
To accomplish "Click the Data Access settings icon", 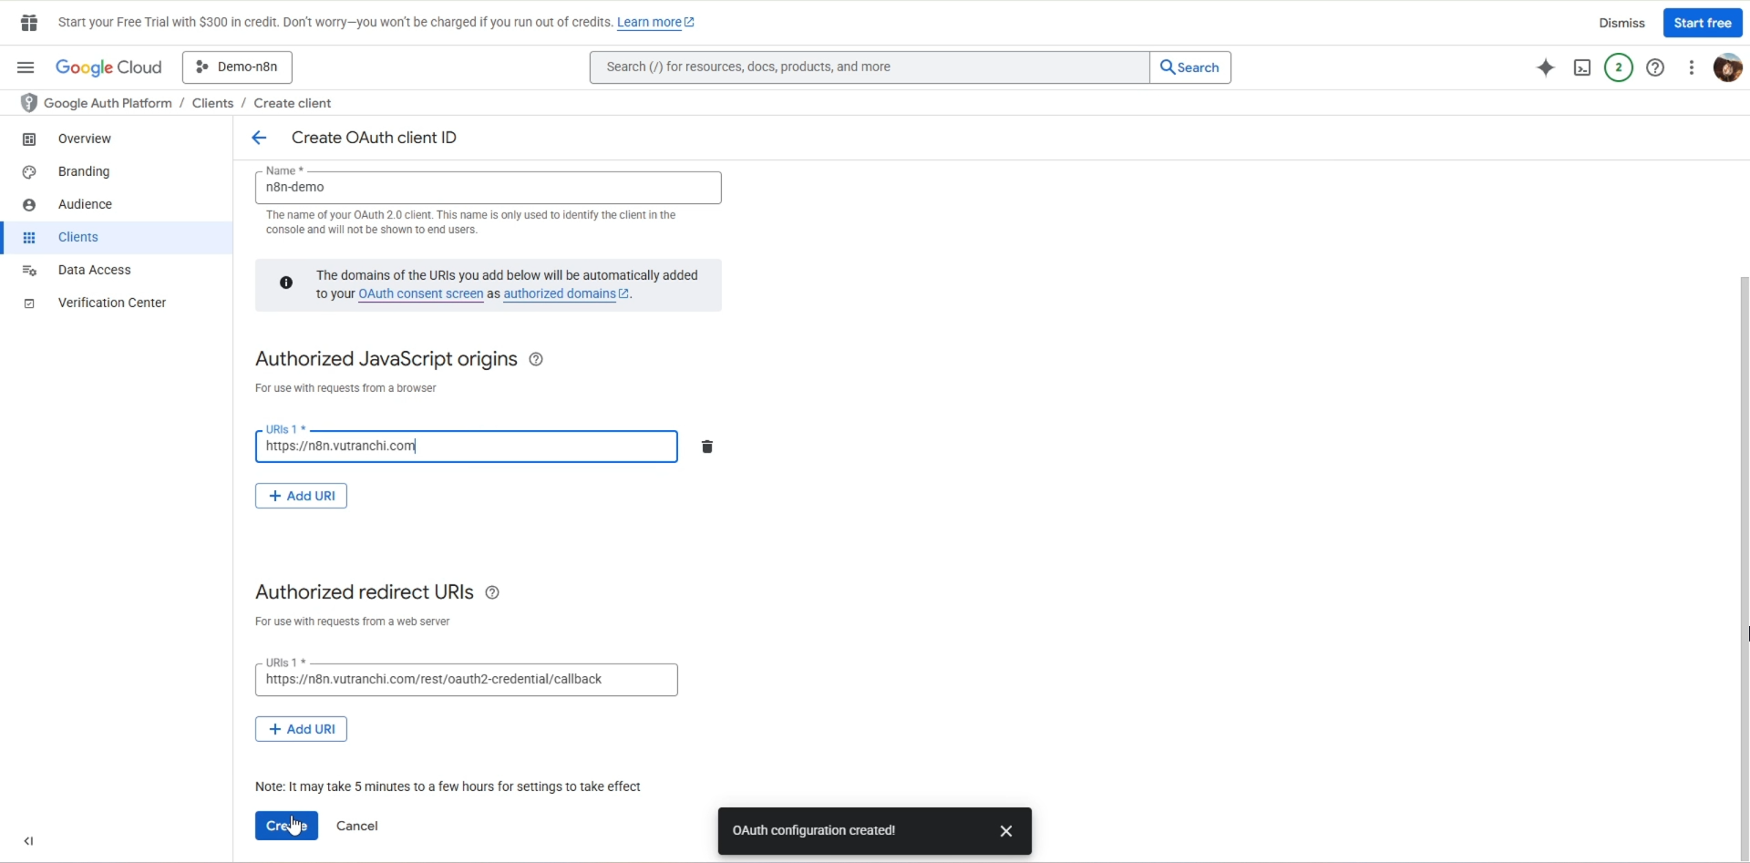I will click(x=29, y=271).
